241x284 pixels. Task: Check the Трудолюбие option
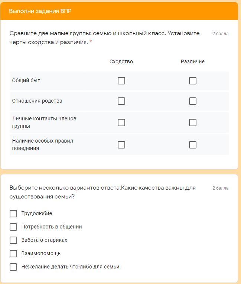(x=13, y=214)
